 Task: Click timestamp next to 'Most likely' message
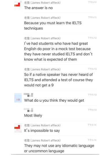(92, 110)
